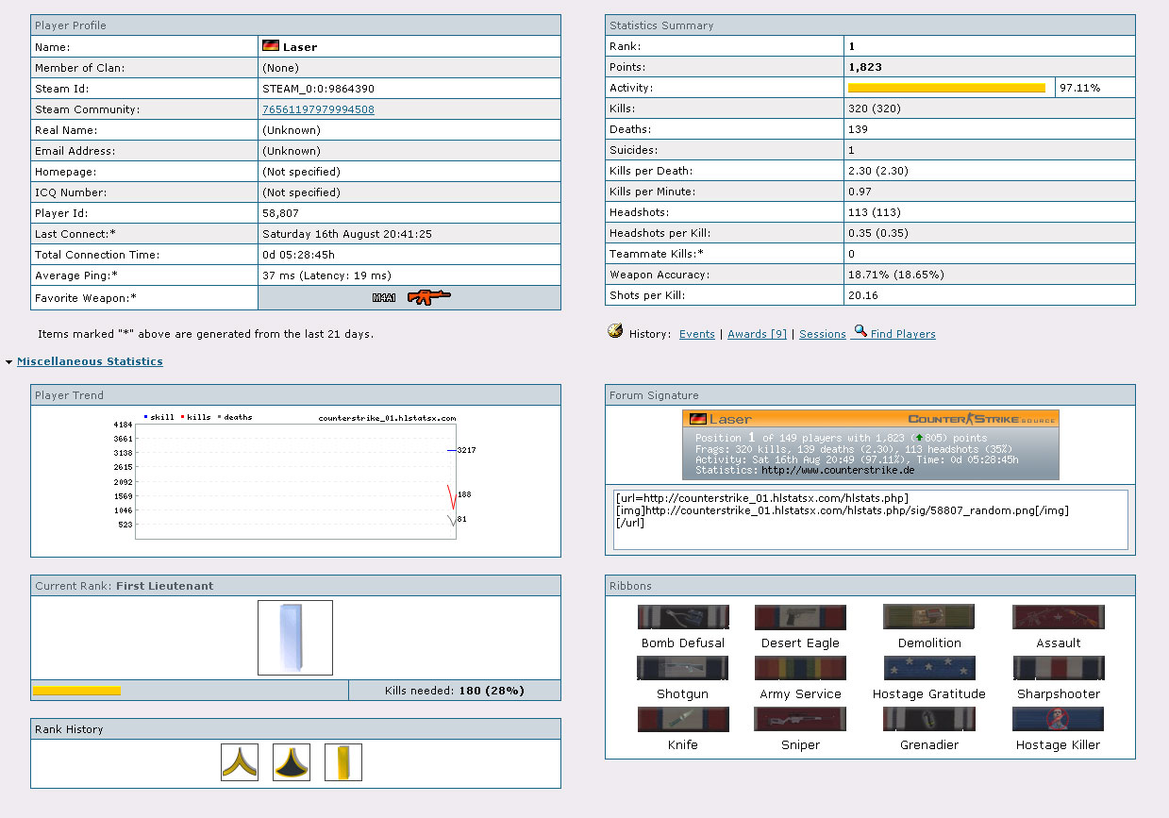Click the Desert Eagle ribbon icon
Viewport: 1169px width, 818px height.
(x=800, y=618)
